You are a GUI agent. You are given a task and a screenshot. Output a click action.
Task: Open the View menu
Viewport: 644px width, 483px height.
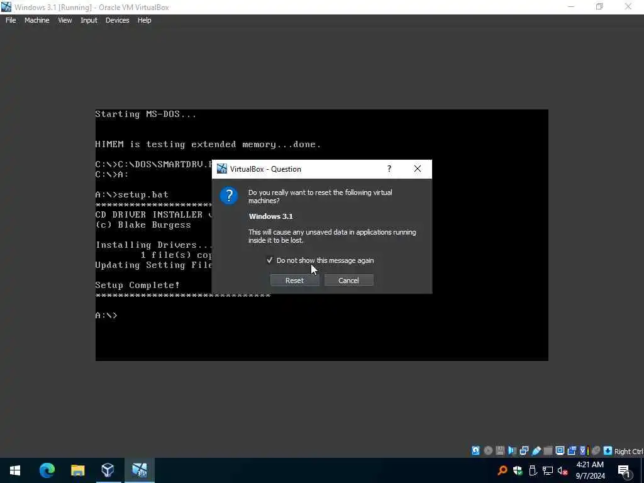[x=65, y=20]
